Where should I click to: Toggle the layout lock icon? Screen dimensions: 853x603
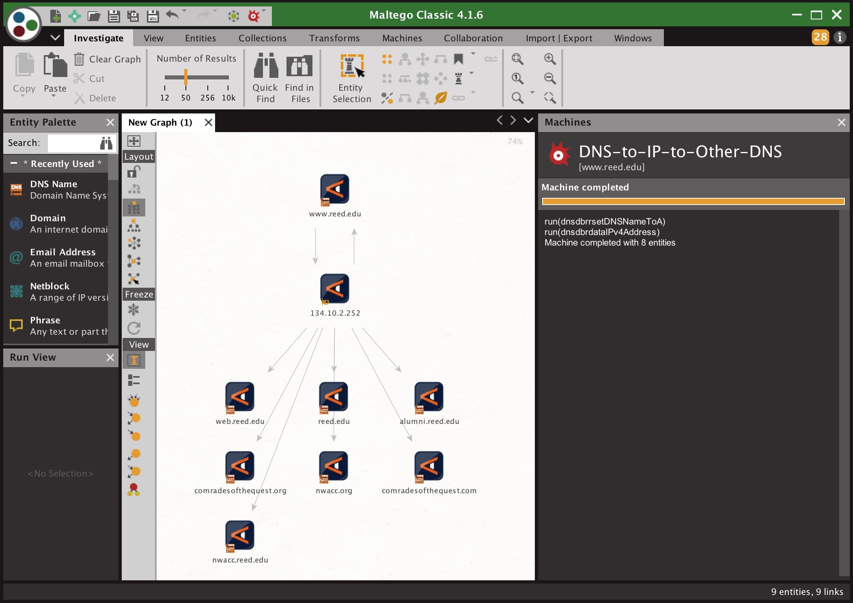pos(134,172)
